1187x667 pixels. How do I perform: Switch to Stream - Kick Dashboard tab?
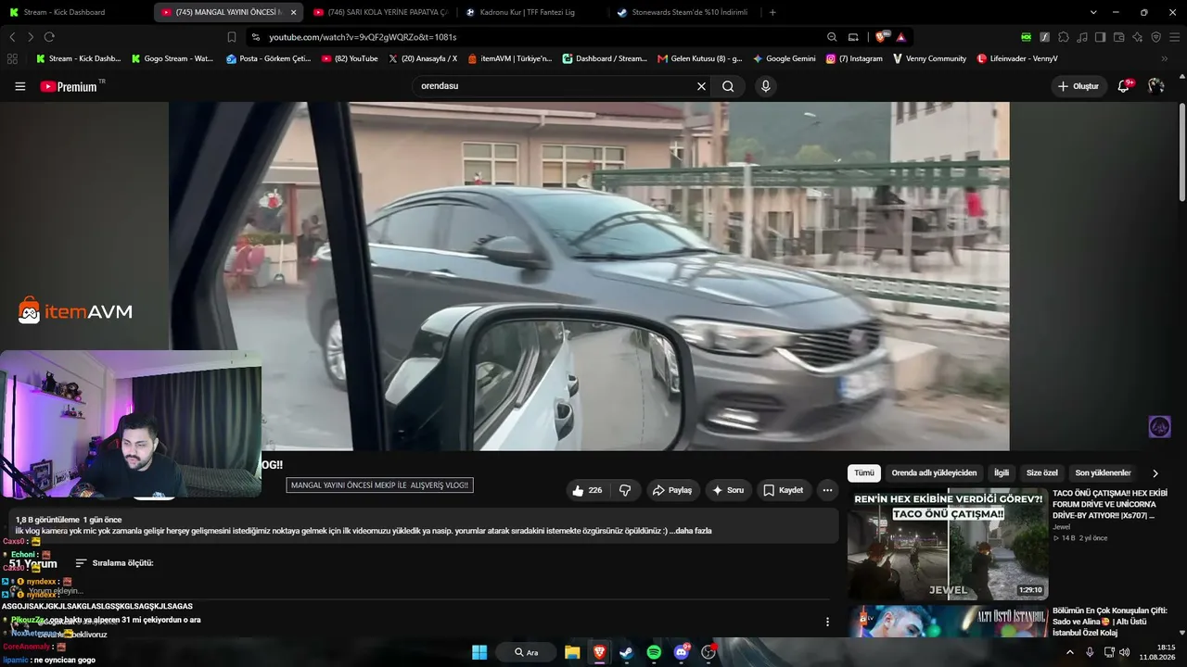click(77, 12)
